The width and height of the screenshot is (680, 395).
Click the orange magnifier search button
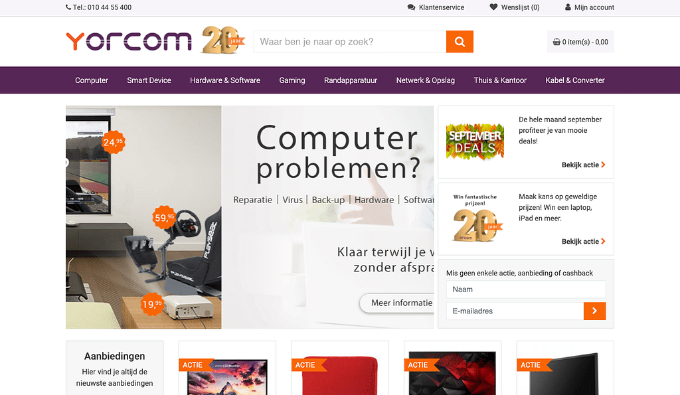(x=460, y=42)
